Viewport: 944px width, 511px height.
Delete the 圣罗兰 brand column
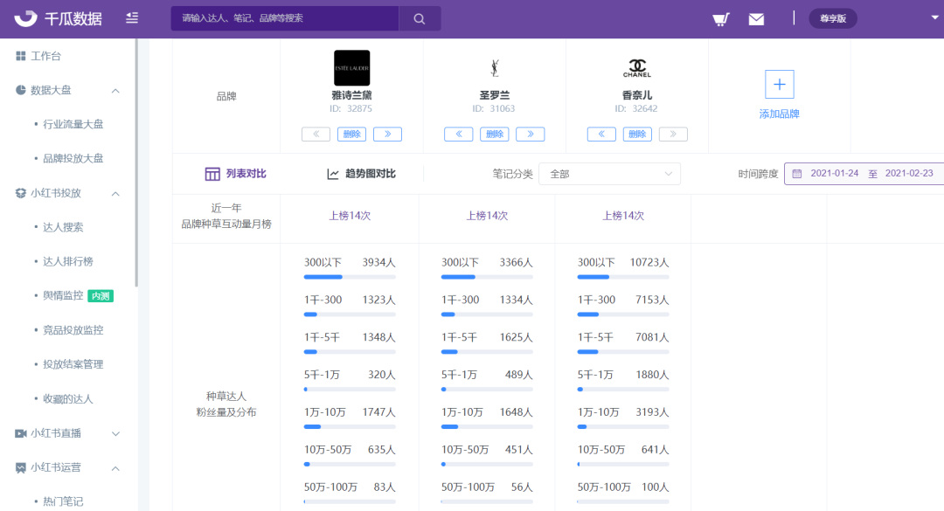coord(494,135)
